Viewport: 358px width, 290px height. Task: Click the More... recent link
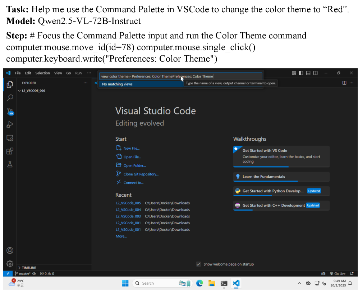tap(121, 236)
